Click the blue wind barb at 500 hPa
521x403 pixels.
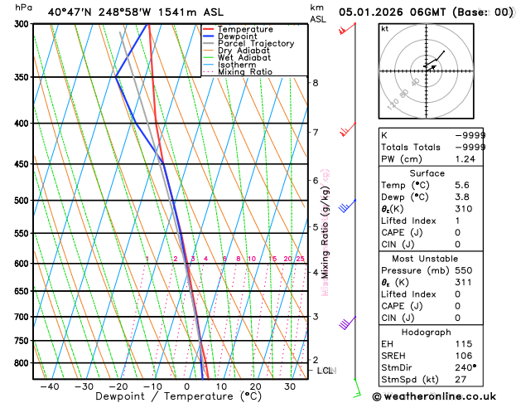point(347,206)
